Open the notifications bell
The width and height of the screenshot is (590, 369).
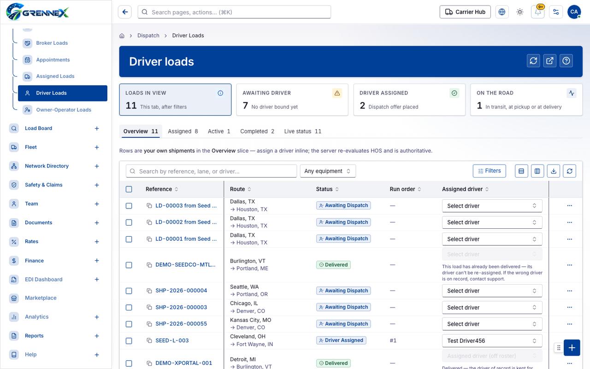pyautogui.click(x=538, y=12)
